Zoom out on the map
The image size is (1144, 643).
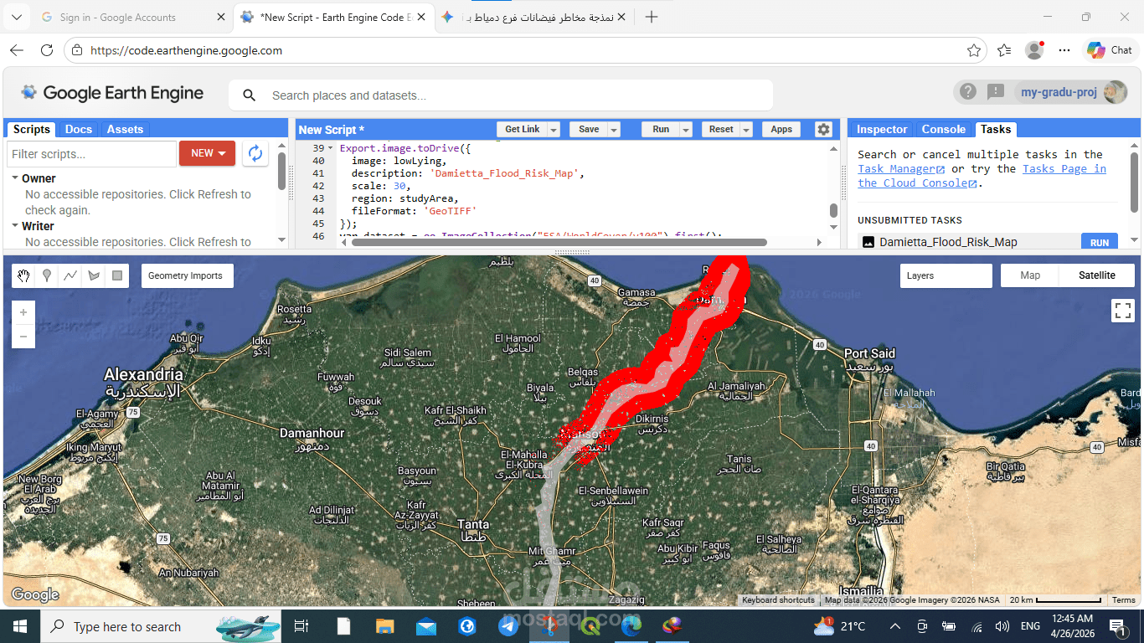point(23,337)
